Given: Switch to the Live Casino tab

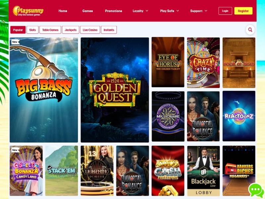Looking at the screenshot, I should point(90,30).
